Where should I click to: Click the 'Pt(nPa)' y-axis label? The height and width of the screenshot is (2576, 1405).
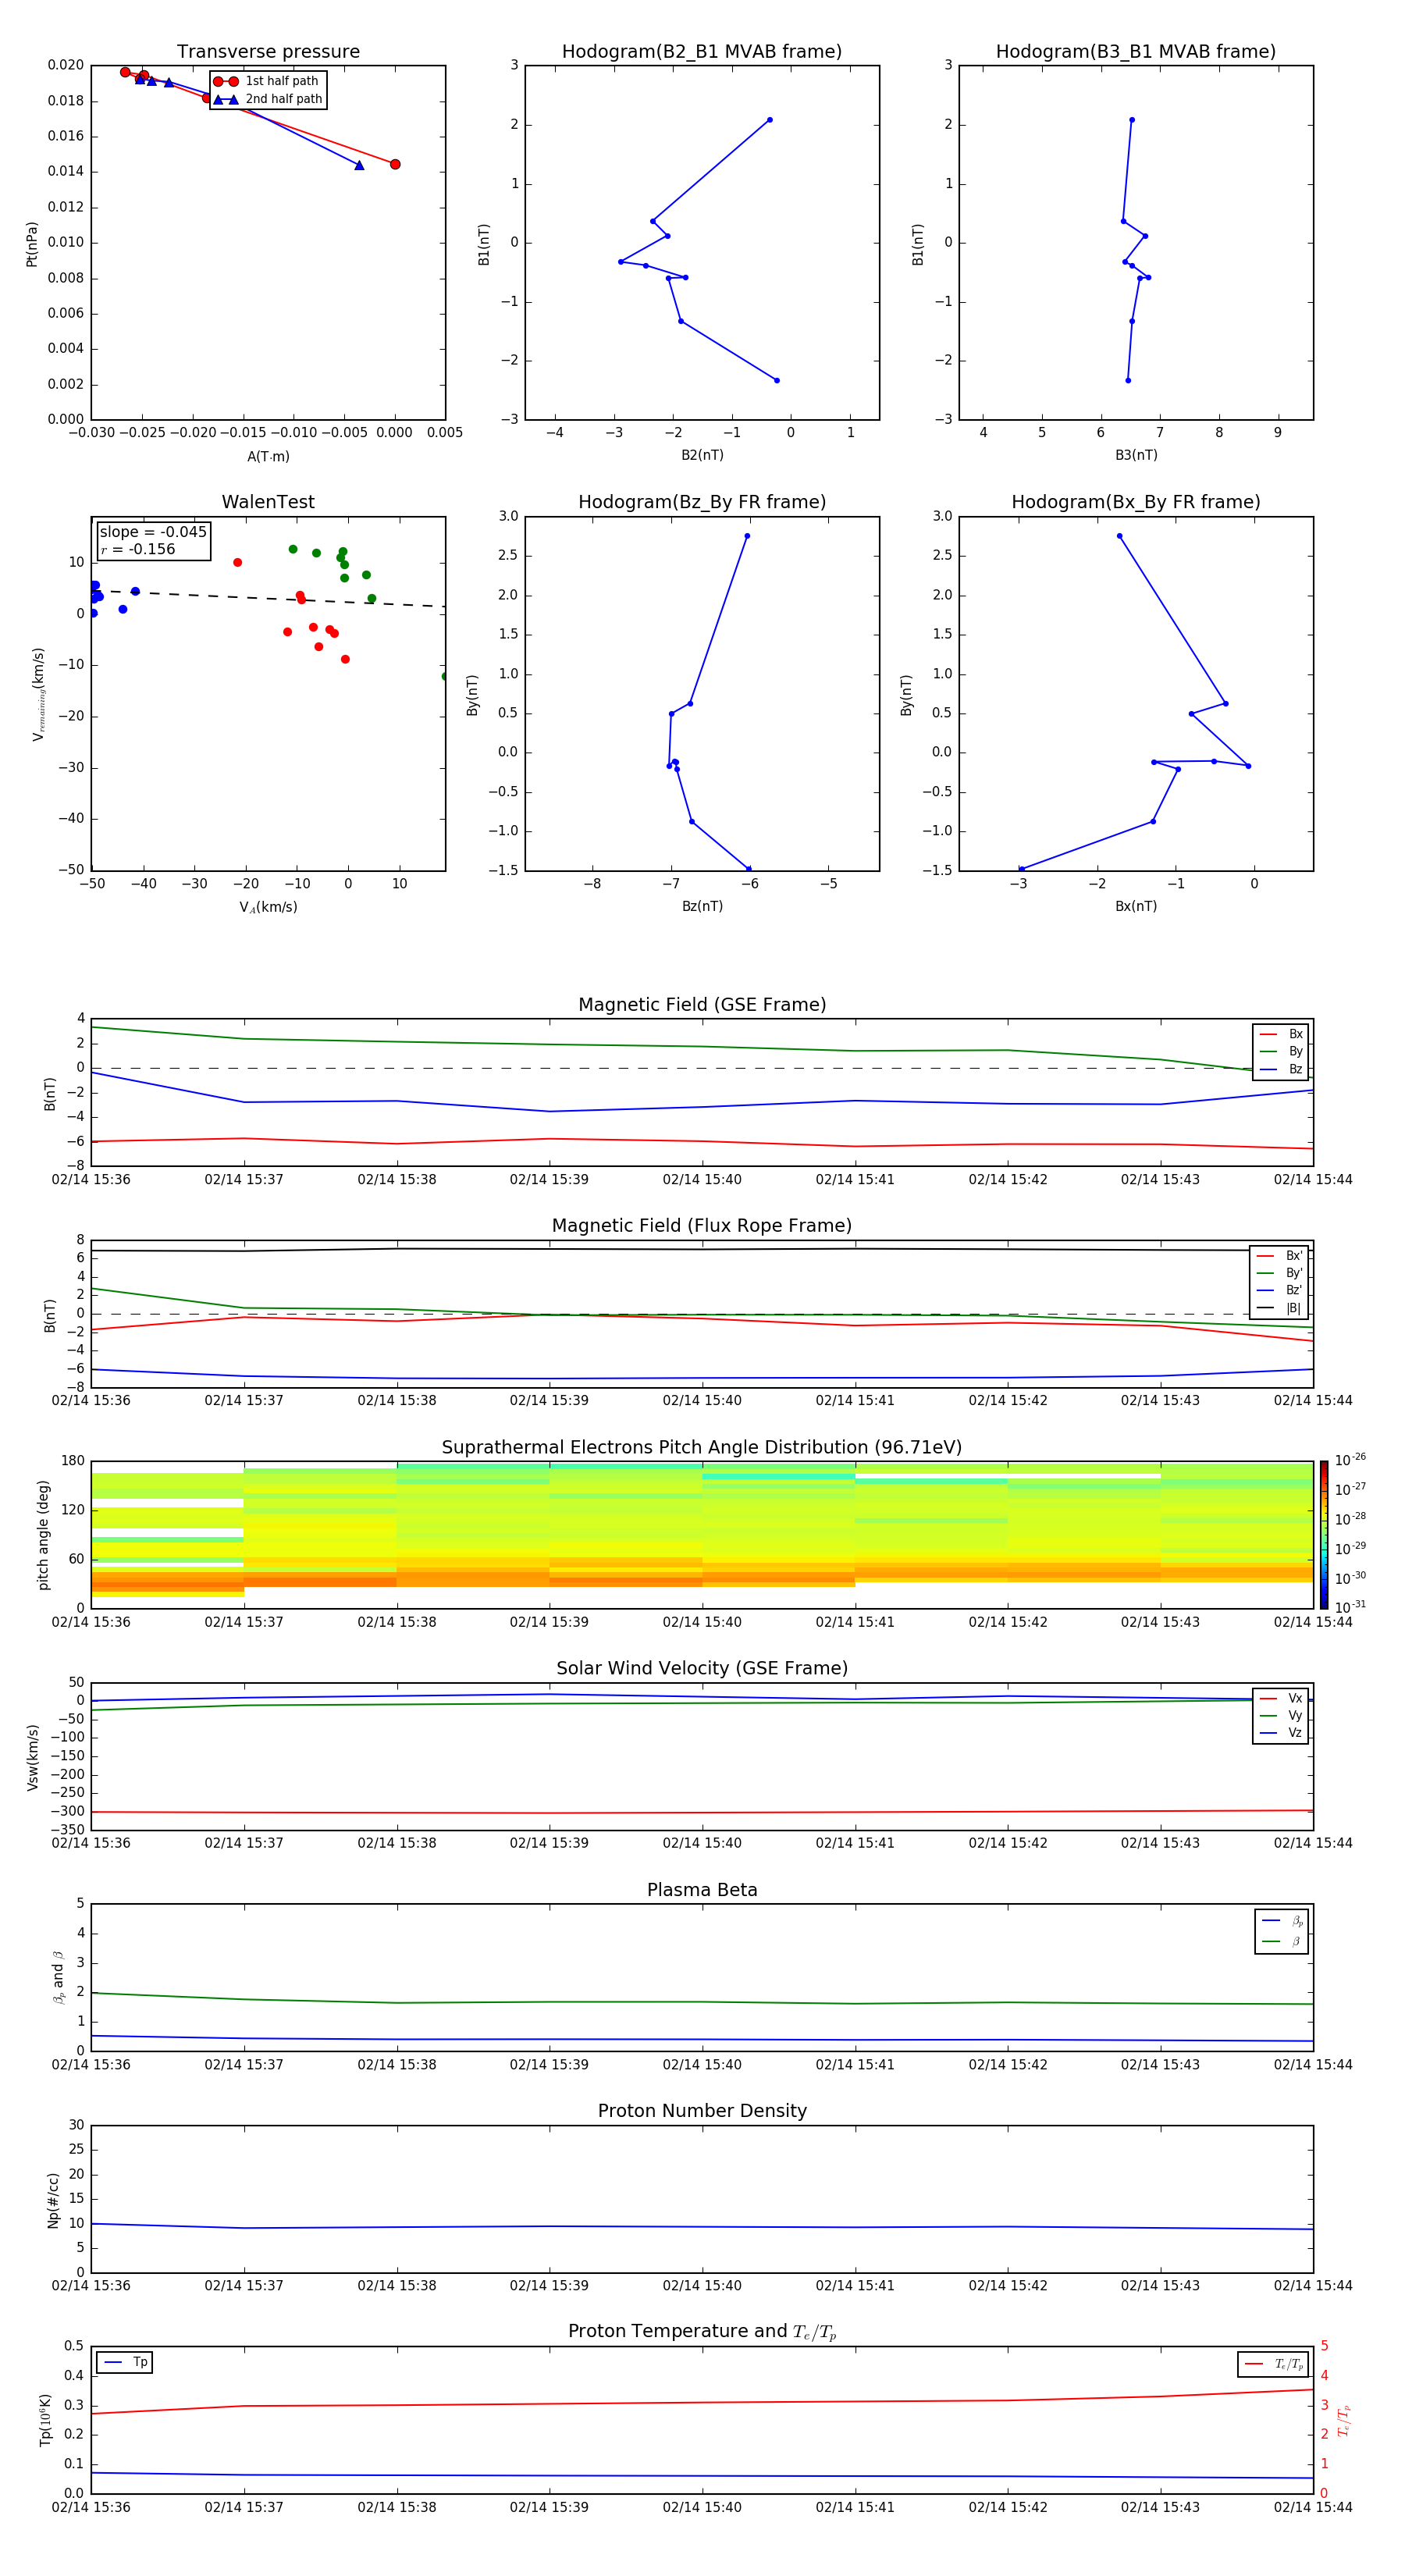point(32,244)
